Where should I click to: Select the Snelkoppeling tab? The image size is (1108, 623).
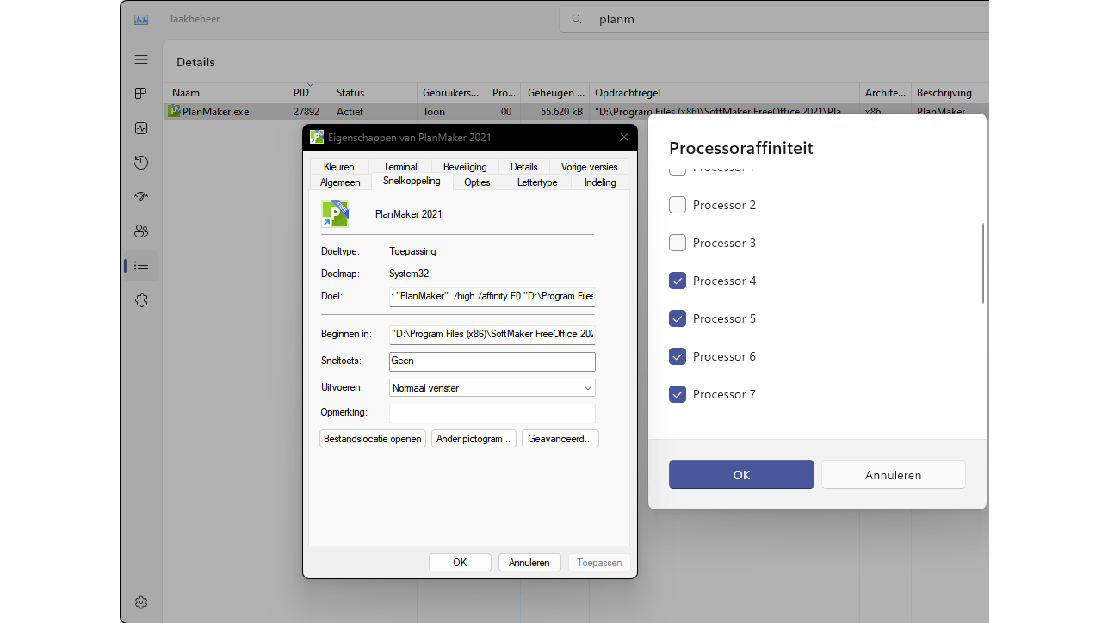tap(412, 182)
